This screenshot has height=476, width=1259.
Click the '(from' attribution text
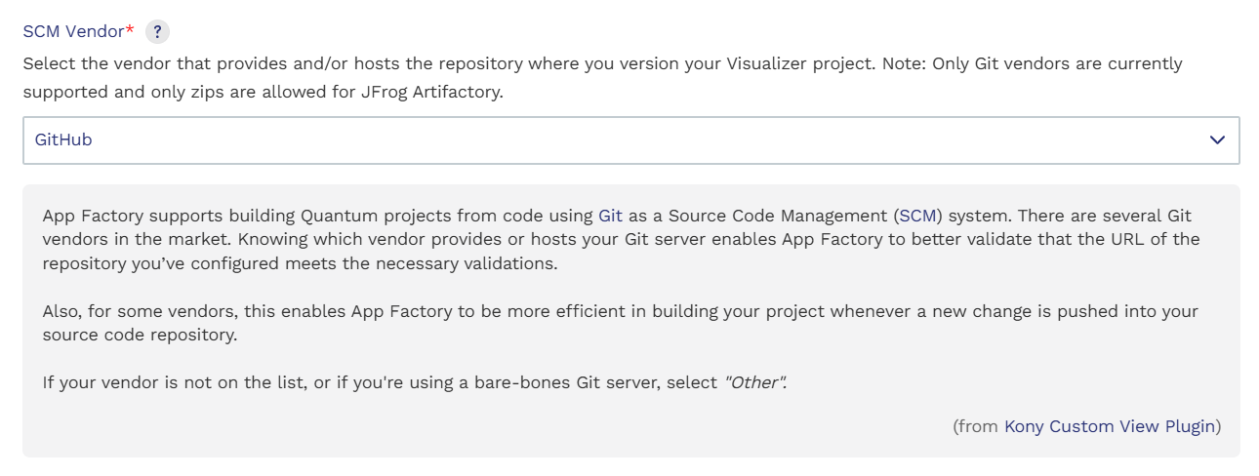coord(976,426)
